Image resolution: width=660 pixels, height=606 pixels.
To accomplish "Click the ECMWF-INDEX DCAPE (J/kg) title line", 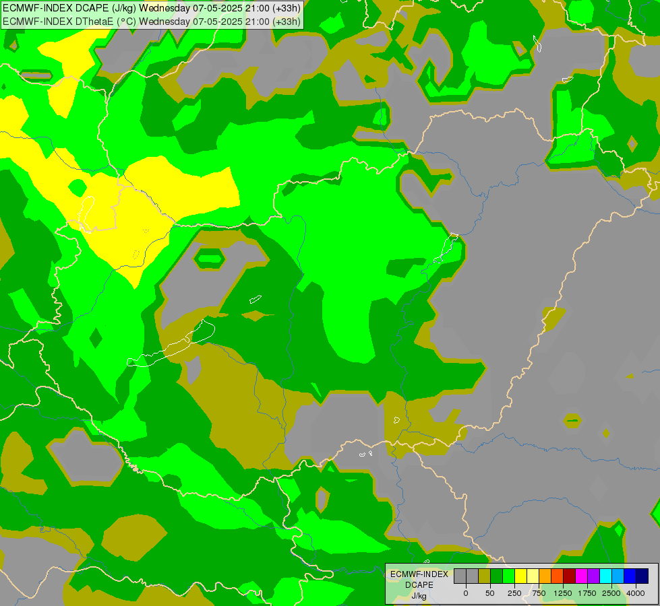I will click(x=152, y=8).
